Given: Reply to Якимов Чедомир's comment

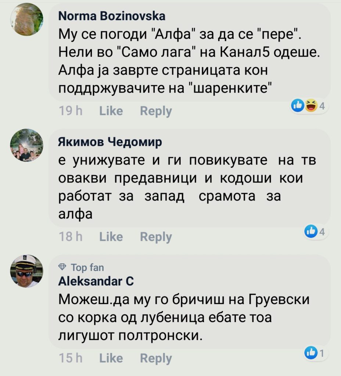Looking at the screenshot, I should tap(156, 237).
